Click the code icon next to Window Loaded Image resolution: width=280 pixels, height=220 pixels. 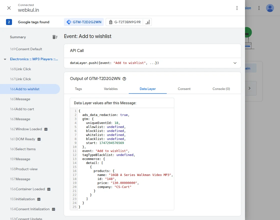tap(46, 129)
